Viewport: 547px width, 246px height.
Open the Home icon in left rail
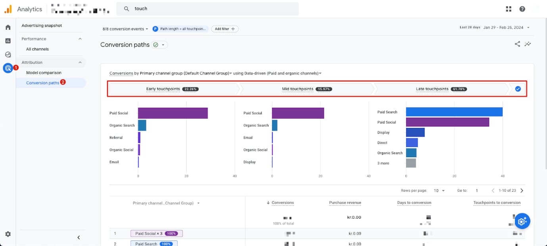pyautogui.click(x=8, y=27)
